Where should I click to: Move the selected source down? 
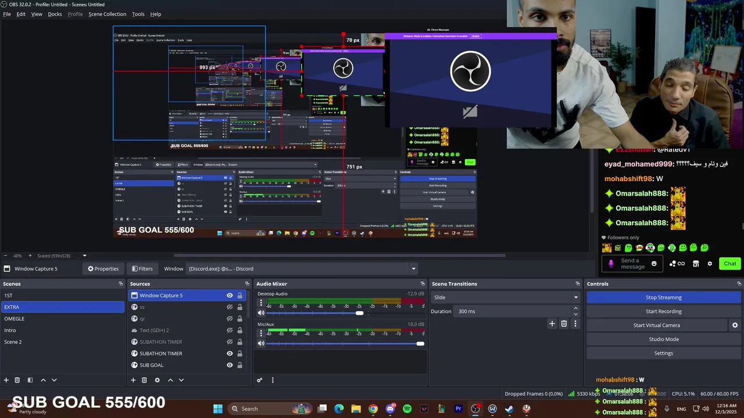(181, 380)
